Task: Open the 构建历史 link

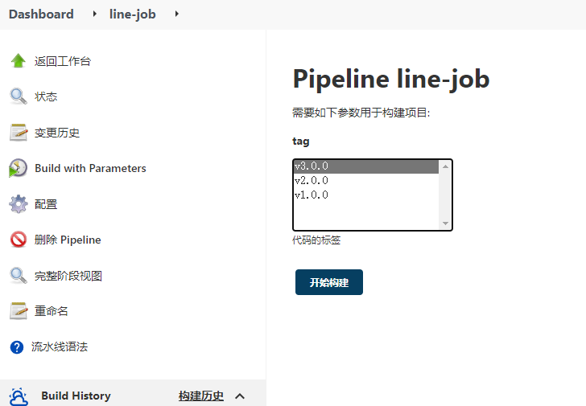Action: click(201, 396)
